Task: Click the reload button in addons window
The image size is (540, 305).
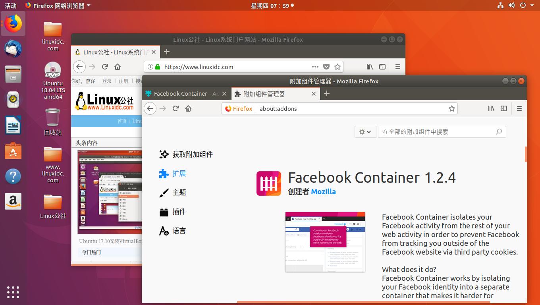Action: 175,108
